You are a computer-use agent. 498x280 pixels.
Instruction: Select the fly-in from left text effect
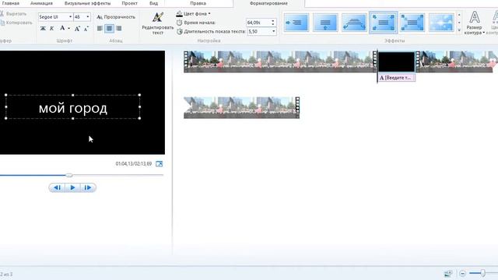tap(296, 23)
